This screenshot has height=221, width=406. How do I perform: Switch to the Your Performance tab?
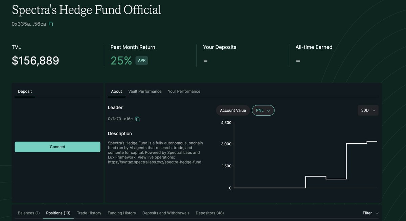pos(184,91)
